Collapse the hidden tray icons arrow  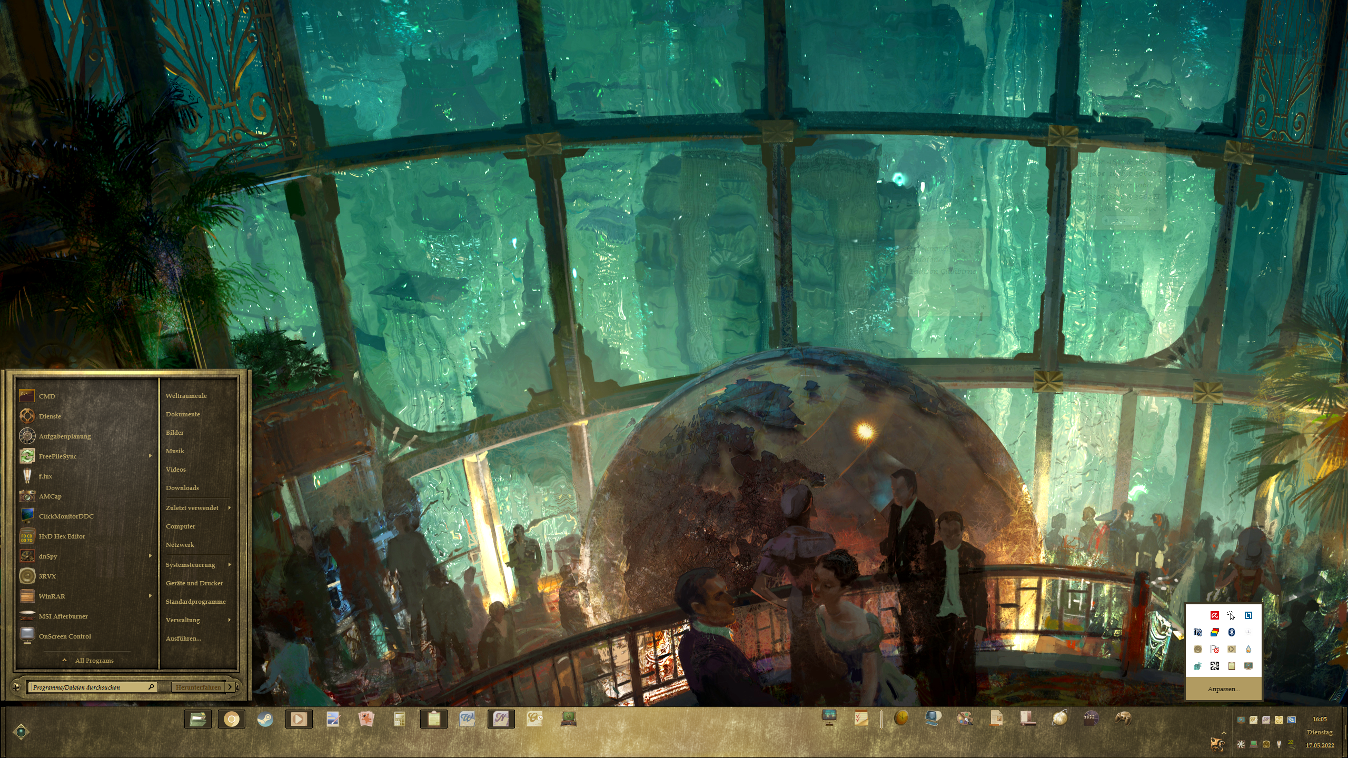point(1224,732)
